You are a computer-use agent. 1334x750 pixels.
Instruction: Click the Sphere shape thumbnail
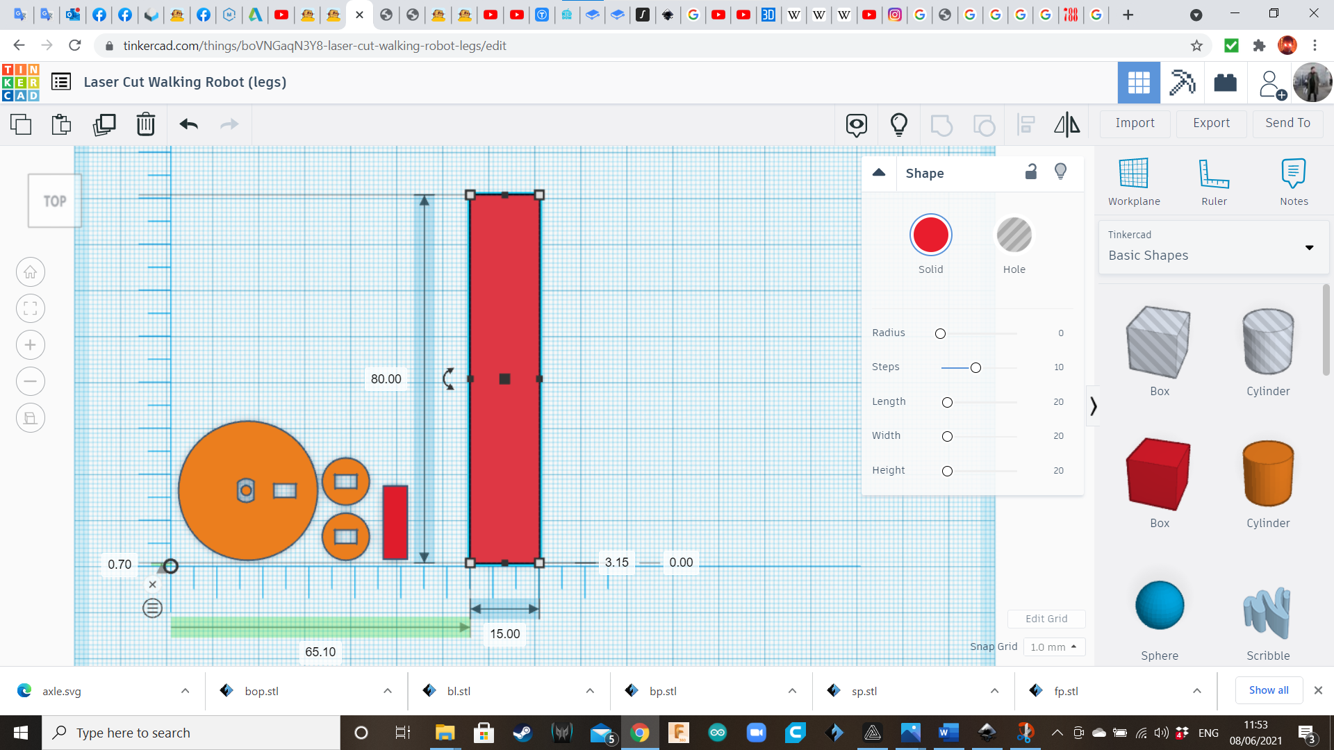point(1160,606)
